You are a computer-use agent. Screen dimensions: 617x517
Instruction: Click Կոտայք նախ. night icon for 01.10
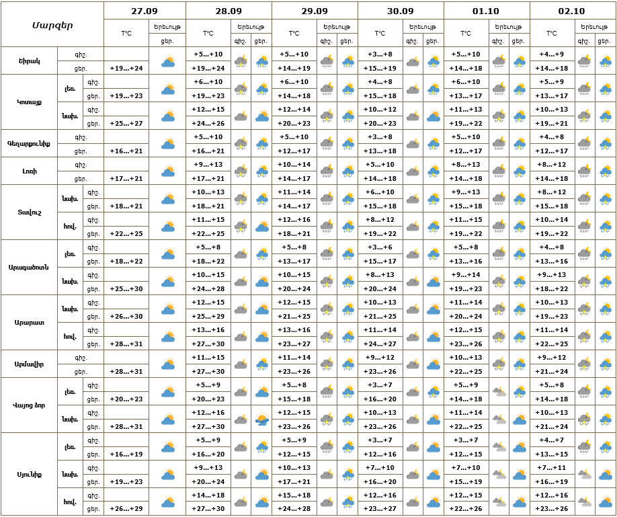[x=499, y=117]
